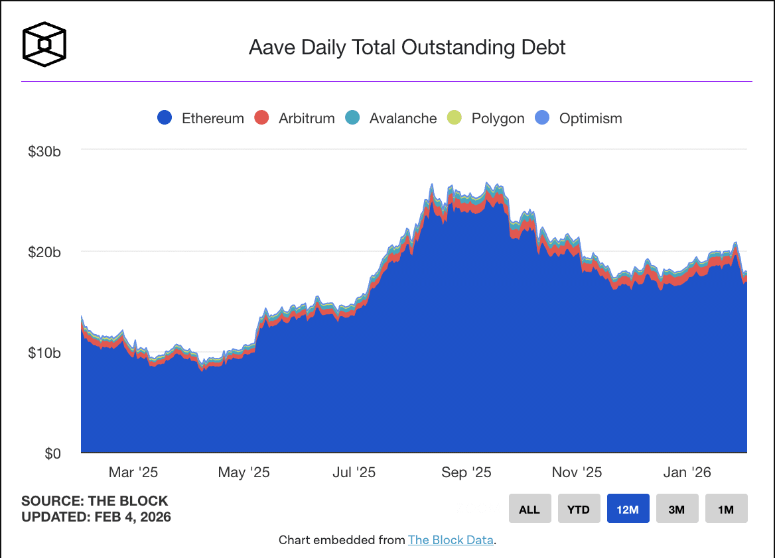Toggle Arbitrum series red legend dot

pyautogui.click(x=261, y=118)
